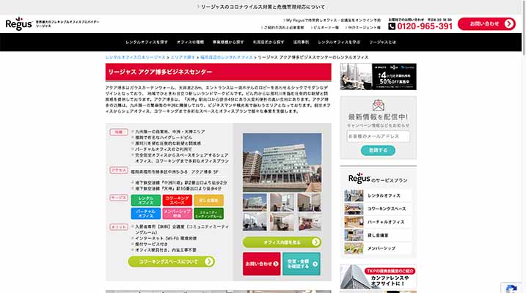Open バーチャルオフィス in the service plan list
This screenshot has width=526, height=293.
(379, 222)
